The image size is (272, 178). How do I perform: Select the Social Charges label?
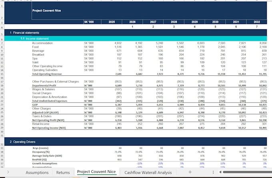click(x=42, y=93)
